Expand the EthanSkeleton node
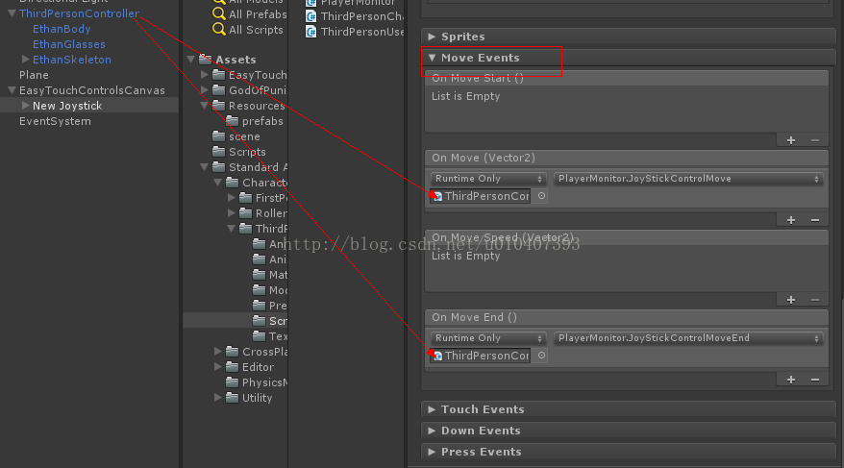 (x=25, y=60)
